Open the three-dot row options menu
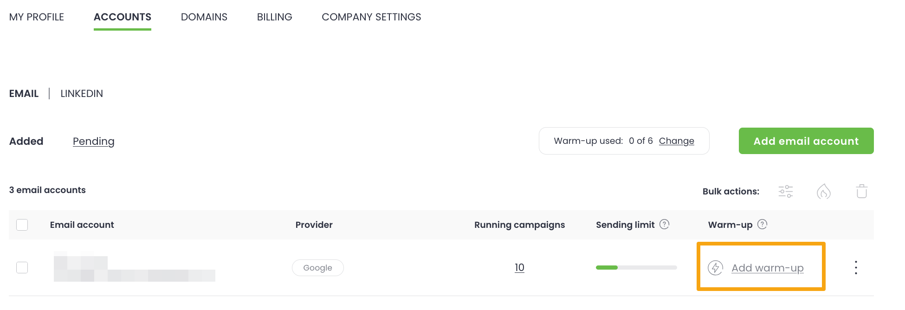 click(856, 268)
